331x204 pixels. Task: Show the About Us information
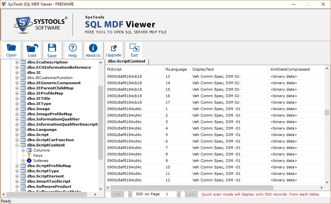pos(93,50)
